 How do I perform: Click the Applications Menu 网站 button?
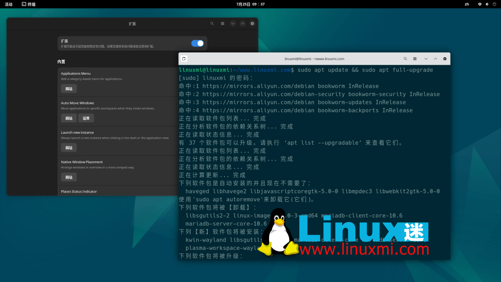[69, 88]
